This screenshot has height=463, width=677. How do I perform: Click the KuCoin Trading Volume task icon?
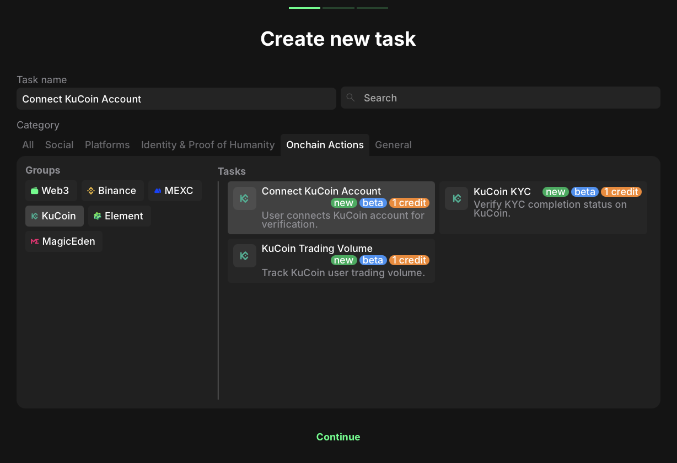(x=244, y=256)
